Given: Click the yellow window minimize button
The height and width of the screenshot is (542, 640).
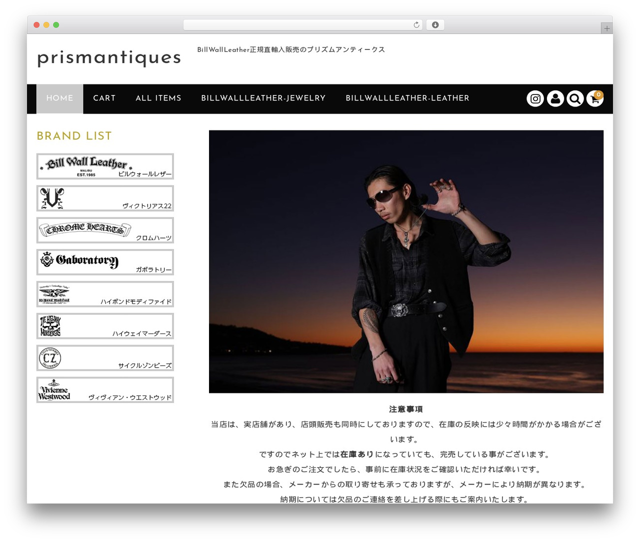Looking at the screenshot, I should coord(46,25).
